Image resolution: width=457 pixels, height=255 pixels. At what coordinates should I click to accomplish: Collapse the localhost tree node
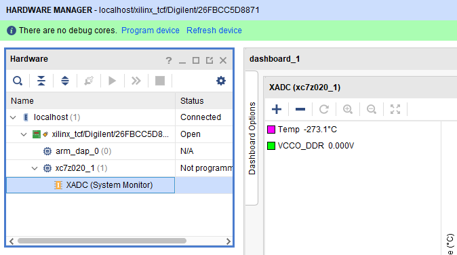[13, 117]
